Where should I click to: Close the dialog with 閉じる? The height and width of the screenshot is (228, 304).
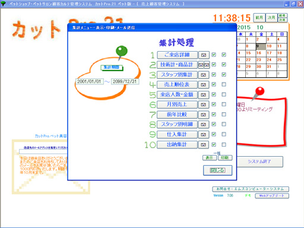click(x=218, y=170)
